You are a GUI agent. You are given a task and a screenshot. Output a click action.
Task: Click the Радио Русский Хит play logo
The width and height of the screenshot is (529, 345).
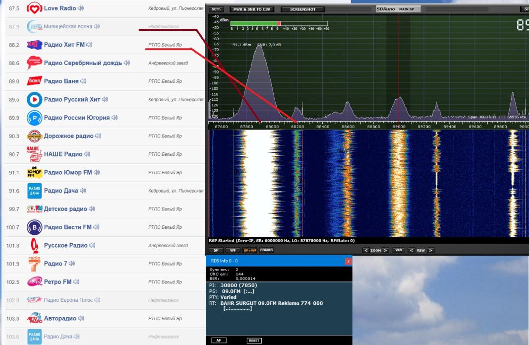(x=34, y=99)
